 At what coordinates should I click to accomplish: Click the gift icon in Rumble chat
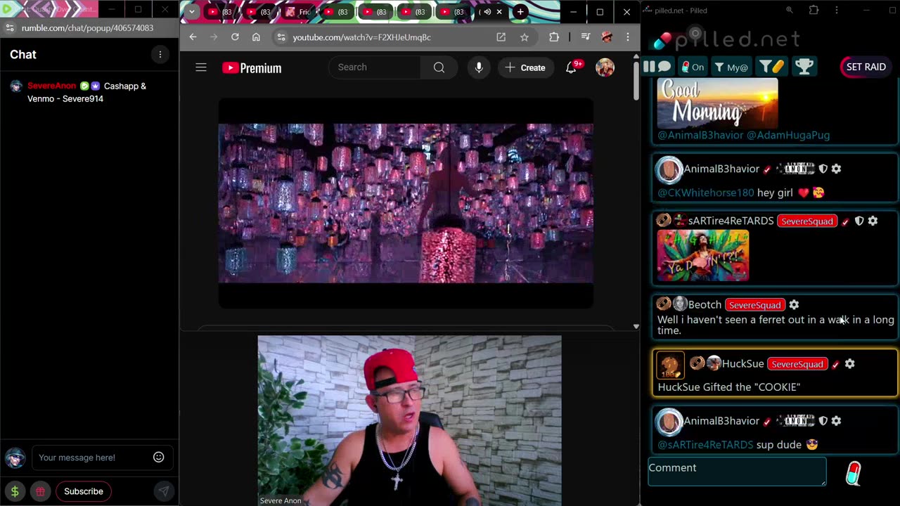pyautogui.click(x=41, y=491)
